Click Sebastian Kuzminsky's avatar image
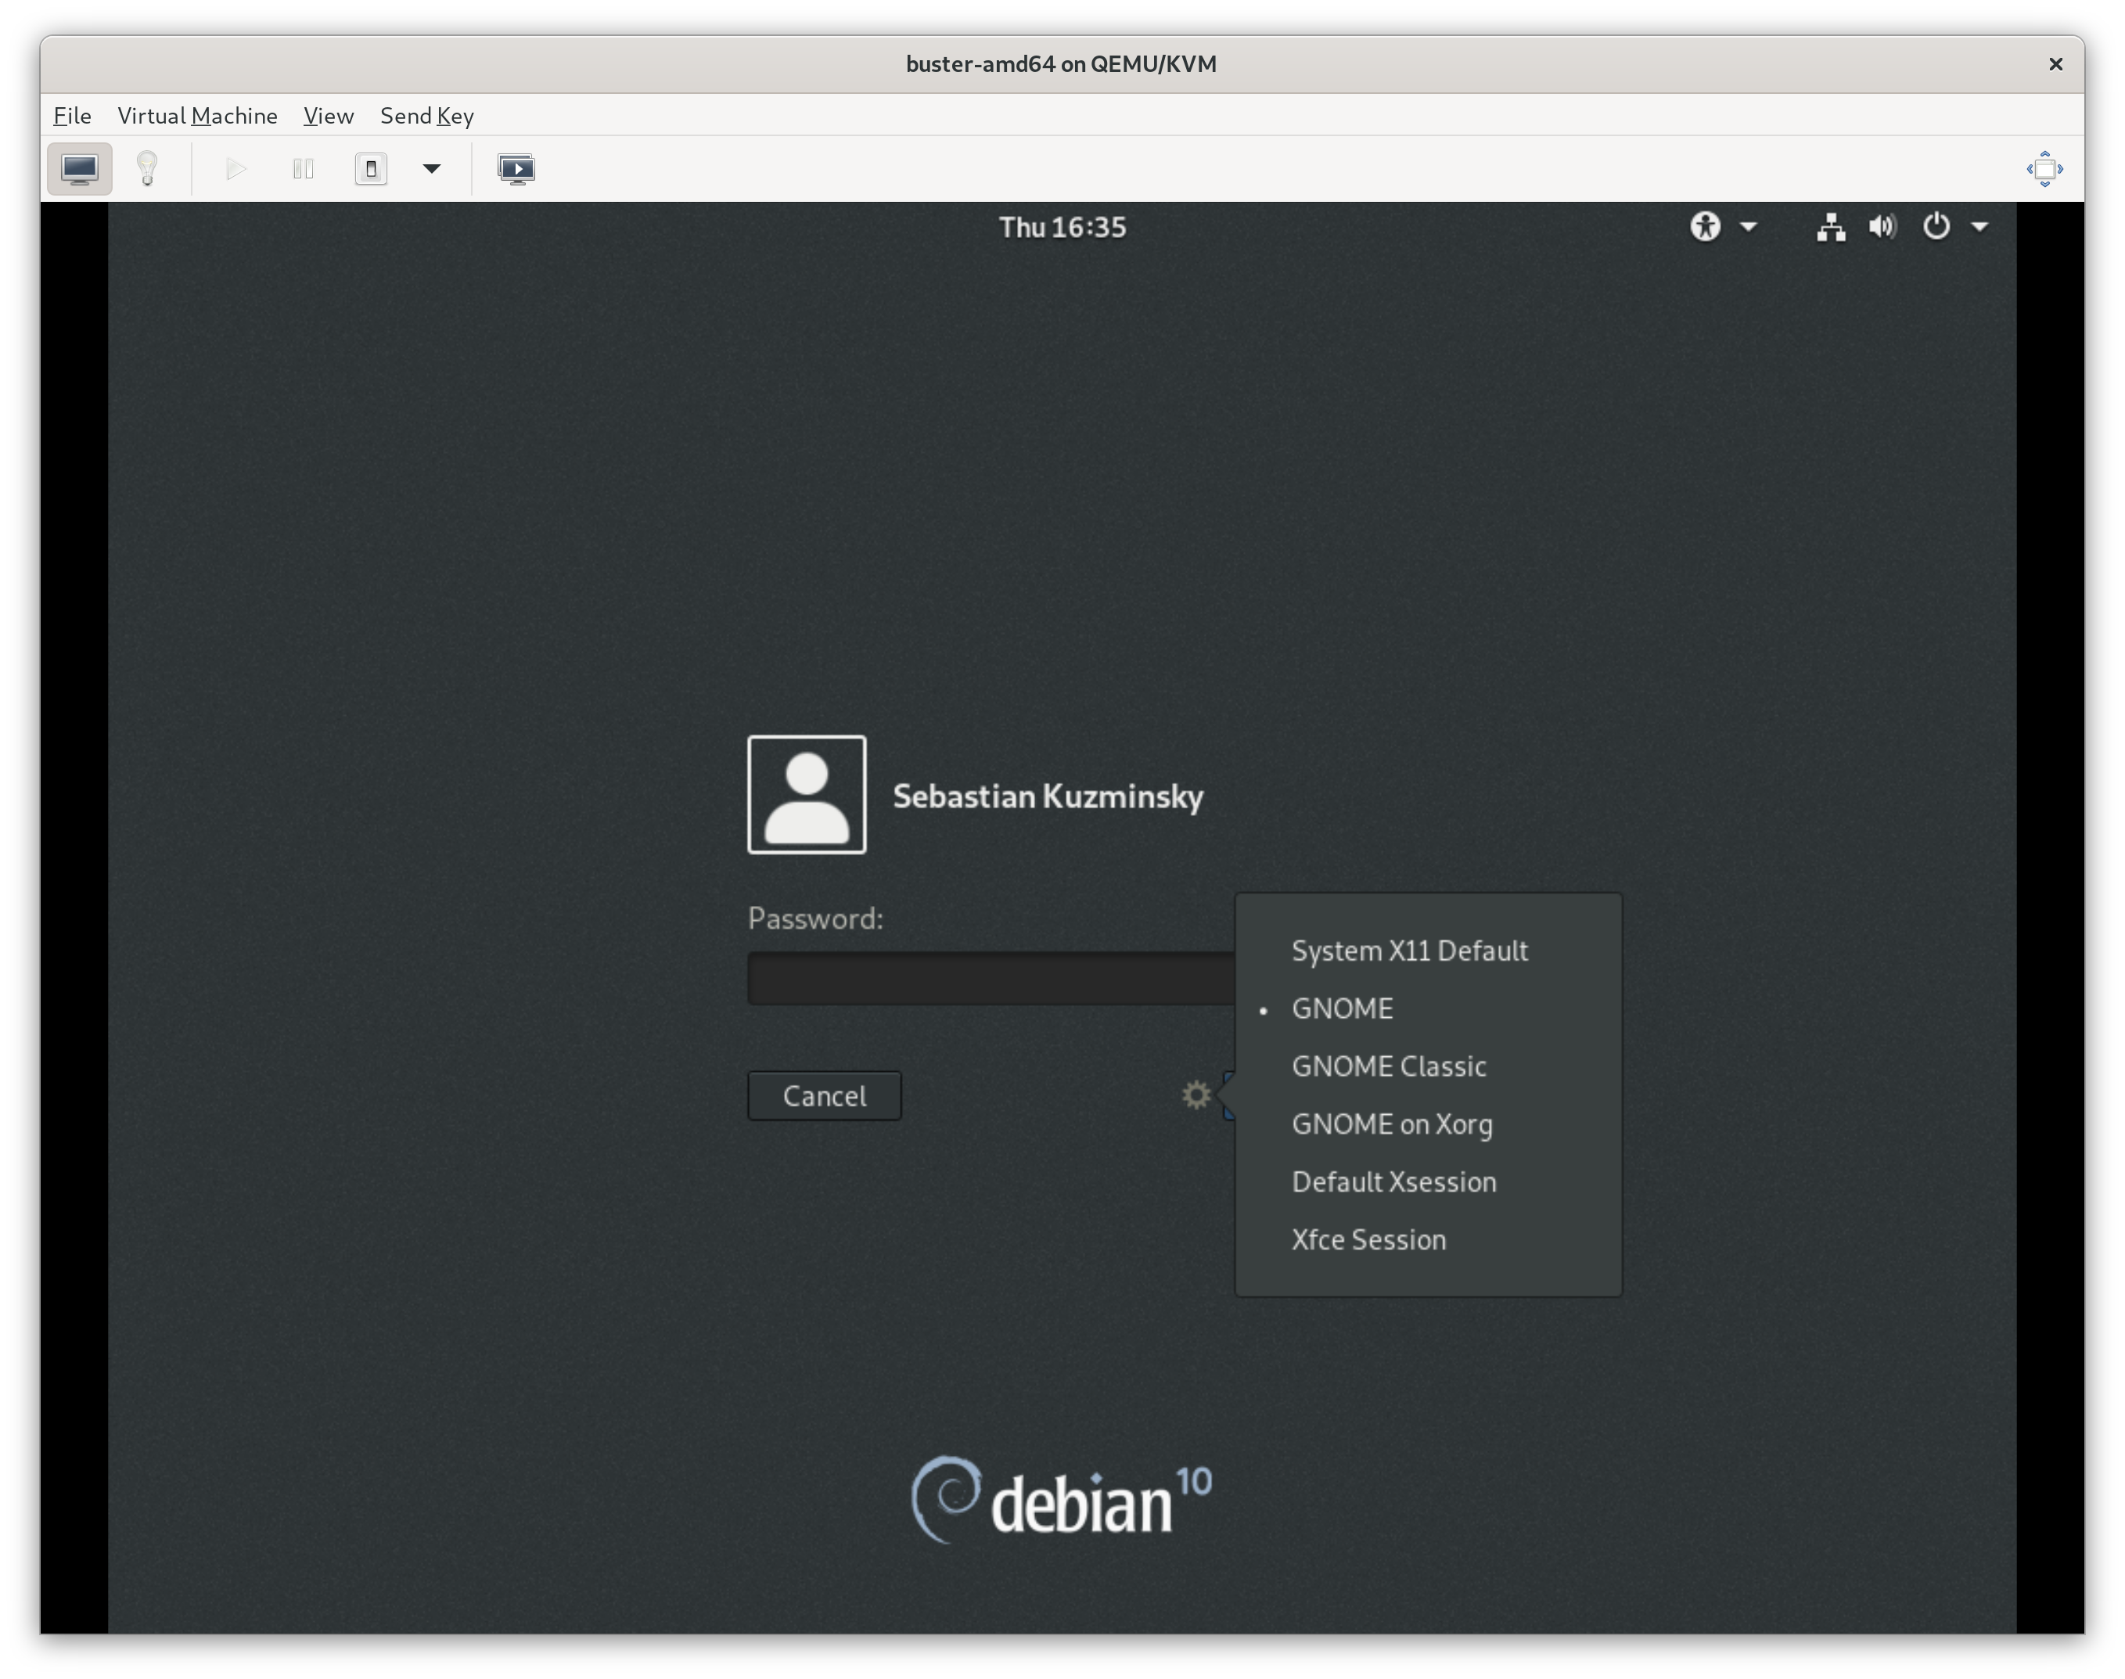The height and width of the screenshot is (1679, 2125). coord(806,794)
